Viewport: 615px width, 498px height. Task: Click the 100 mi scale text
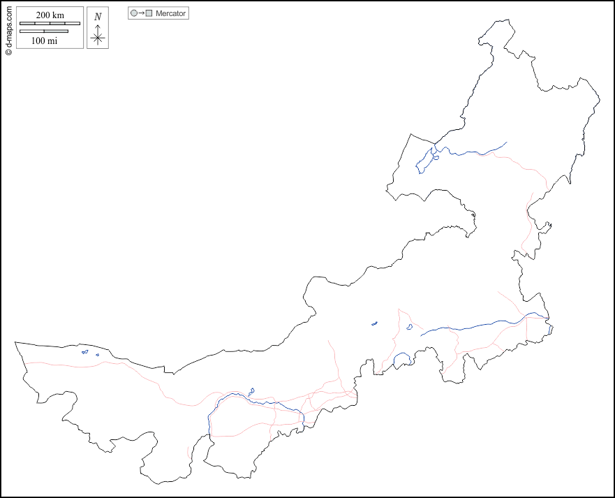click(44, 41)
